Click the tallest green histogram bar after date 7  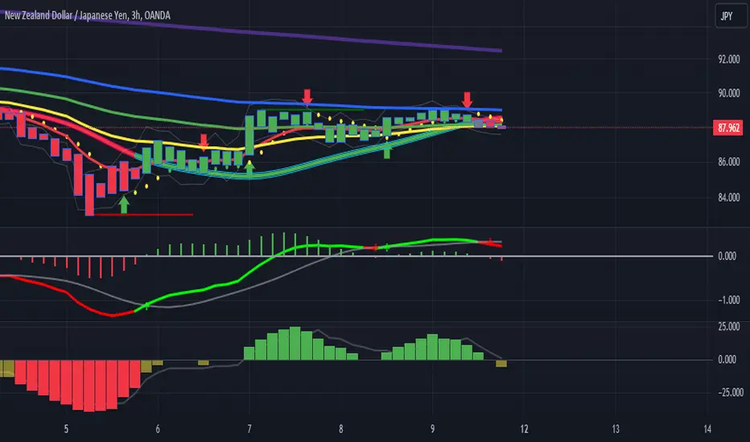tap(295, 343)
